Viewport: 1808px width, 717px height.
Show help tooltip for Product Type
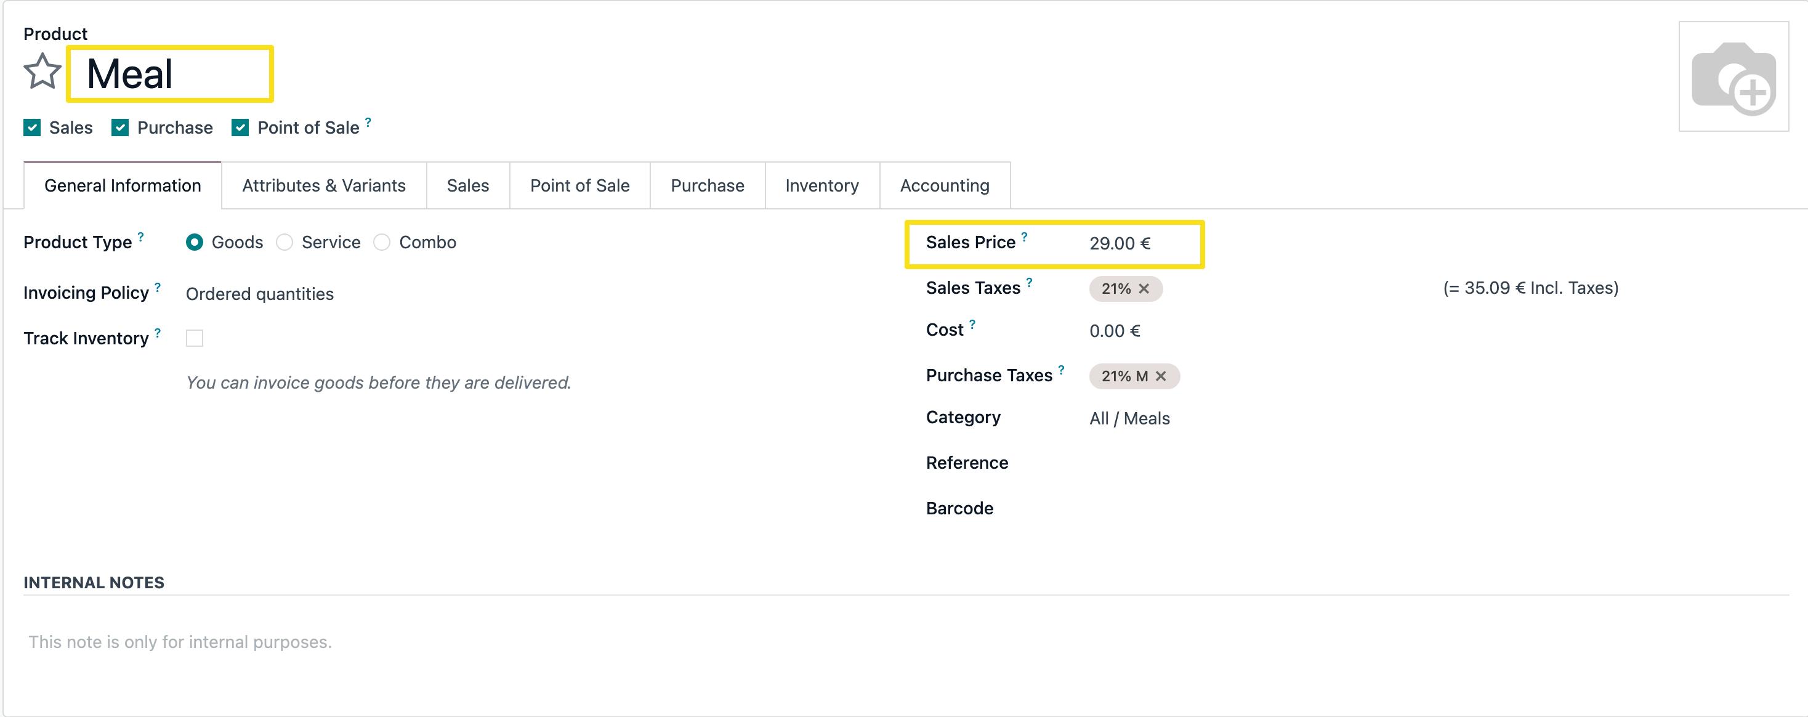(x=140, y=237)
